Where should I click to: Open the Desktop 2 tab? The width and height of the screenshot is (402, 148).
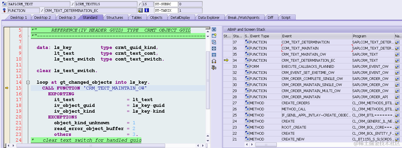click(x=42, y=17)
